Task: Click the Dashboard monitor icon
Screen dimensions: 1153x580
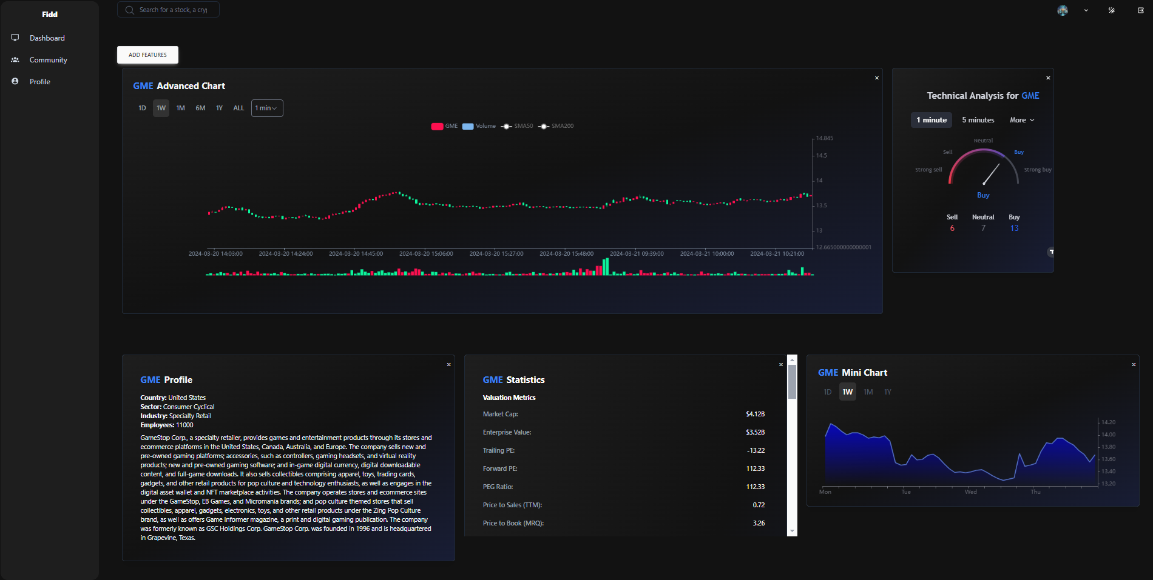Action: tap(15, 38)
